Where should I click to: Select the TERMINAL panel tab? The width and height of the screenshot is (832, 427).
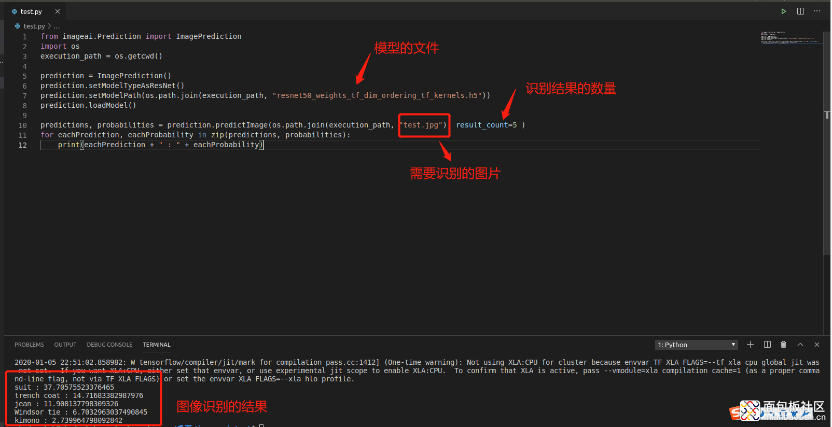pyautogui.click(x=157, y=345)
